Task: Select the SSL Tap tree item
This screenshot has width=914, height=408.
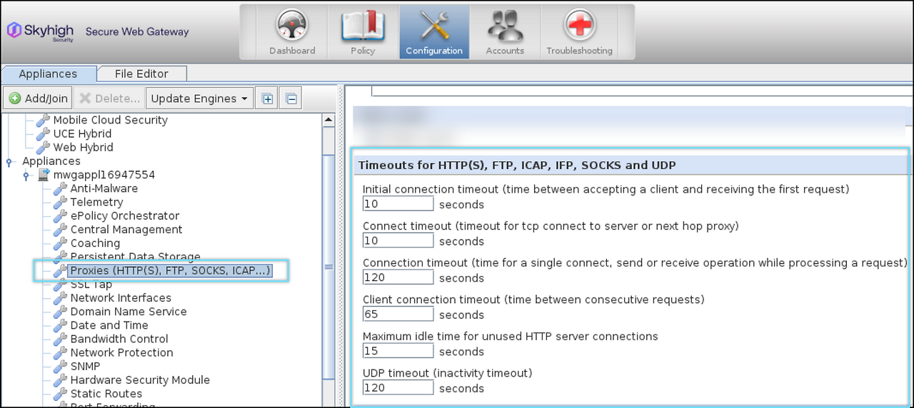Action: click(91, 285)
